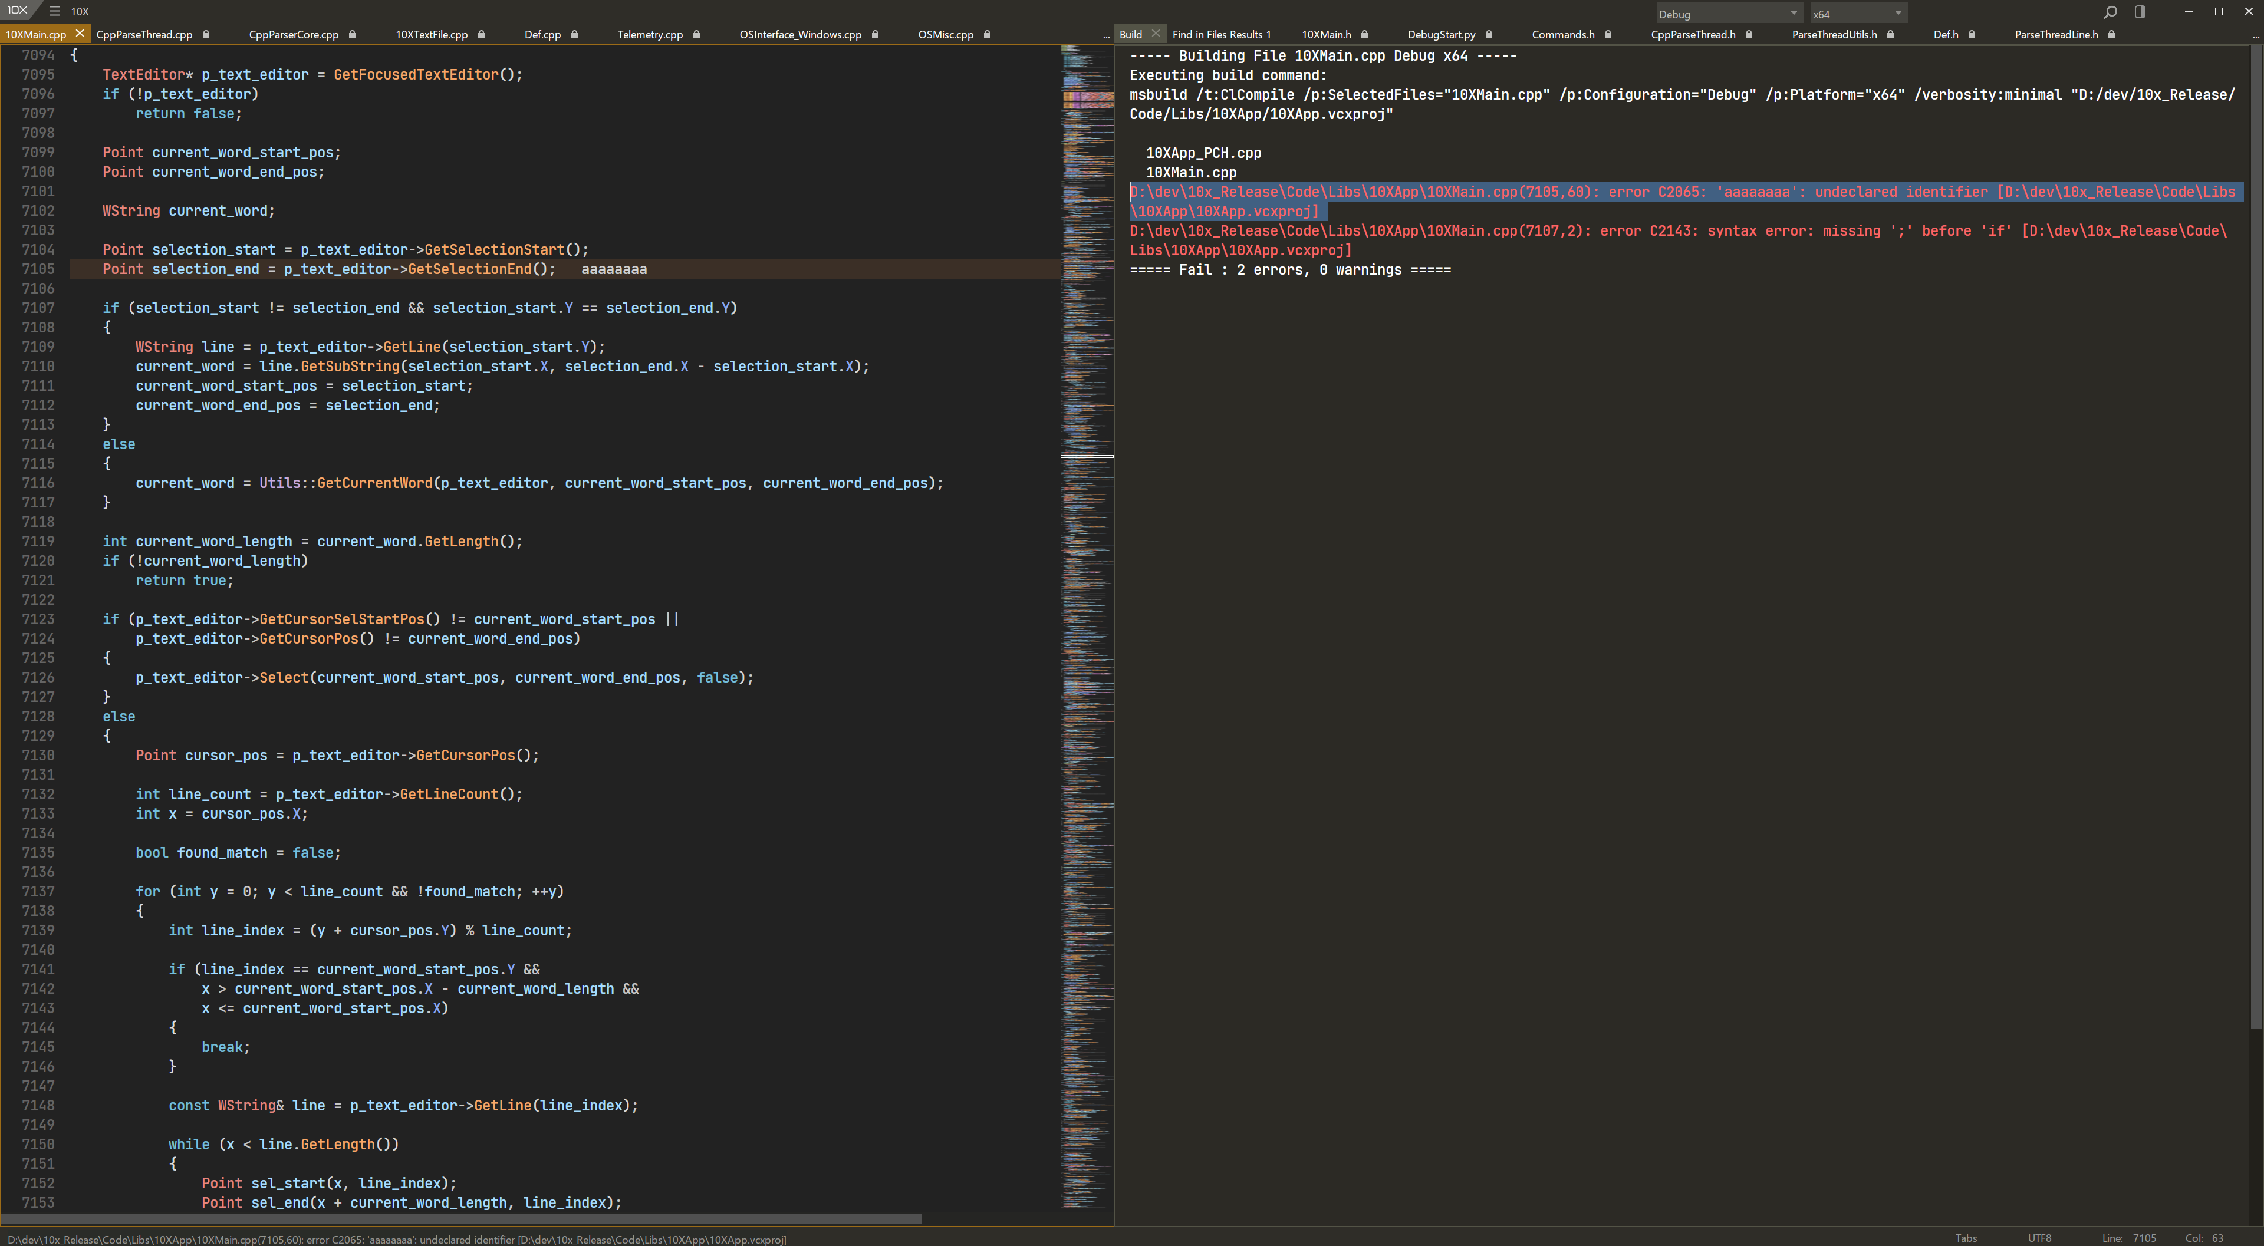Click lock icon on OSInterface_Windows.cpp tab
The image size is (2264, 1246).
874,34
